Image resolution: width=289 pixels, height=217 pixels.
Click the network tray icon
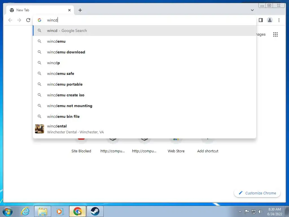tap(254, 212)
